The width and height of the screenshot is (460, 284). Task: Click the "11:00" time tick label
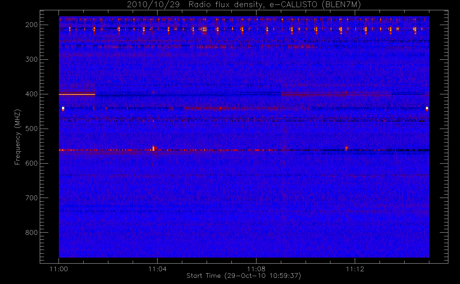click(x=59, y=269)
